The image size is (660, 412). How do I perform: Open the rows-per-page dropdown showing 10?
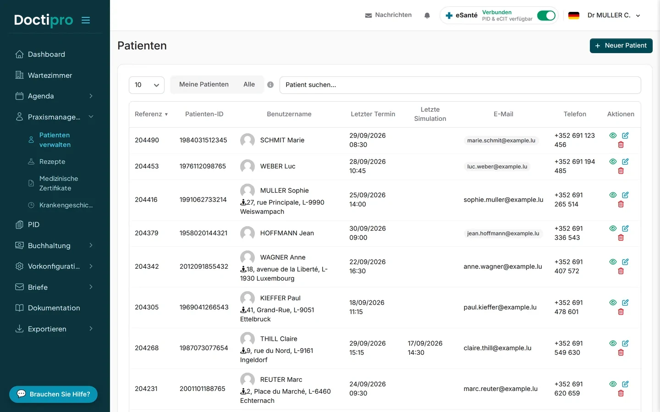tap(147, 85)
